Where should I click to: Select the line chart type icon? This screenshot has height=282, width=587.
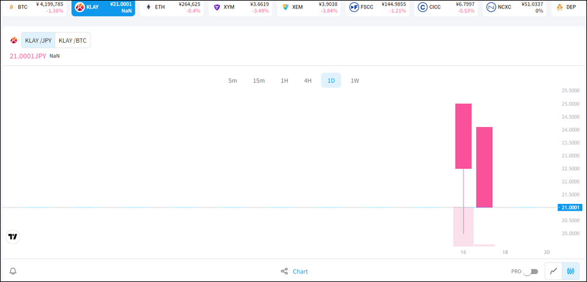[x=553, y=271]
